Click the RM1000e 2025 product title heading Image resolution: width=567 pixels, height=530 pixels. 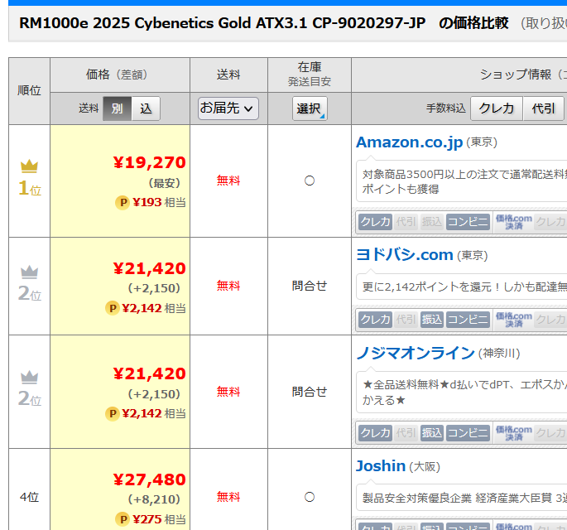pyautogui.click(x=222, y=23)
